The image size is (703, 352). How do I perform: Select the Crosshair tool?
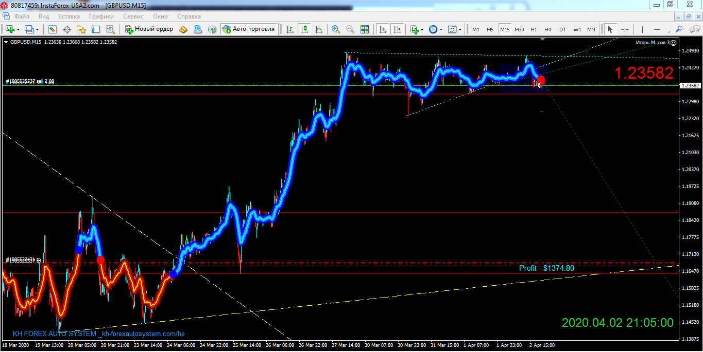point(625,29)
